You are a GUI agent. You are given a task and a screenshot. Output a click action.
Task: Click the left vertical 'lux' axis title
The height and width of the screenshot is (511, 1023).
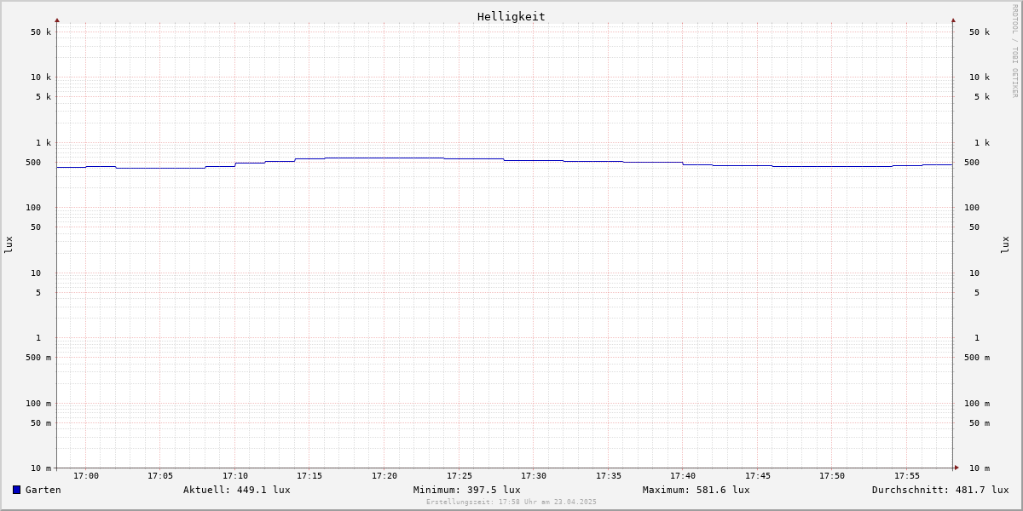coord(9,244)
